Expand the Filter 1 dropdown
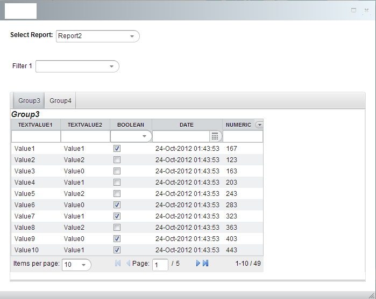 click(112, 67)
